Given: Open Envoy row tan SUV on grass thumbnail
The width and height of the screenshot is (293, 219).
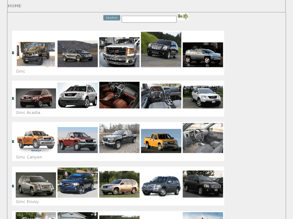Looking at the screenshot, I should coord(119,184).
